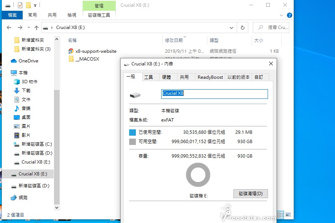Viewport: 335px width, 223px height.
Task: Switch to the 檢視 ribbon tab
Action: tap(71, 15)
